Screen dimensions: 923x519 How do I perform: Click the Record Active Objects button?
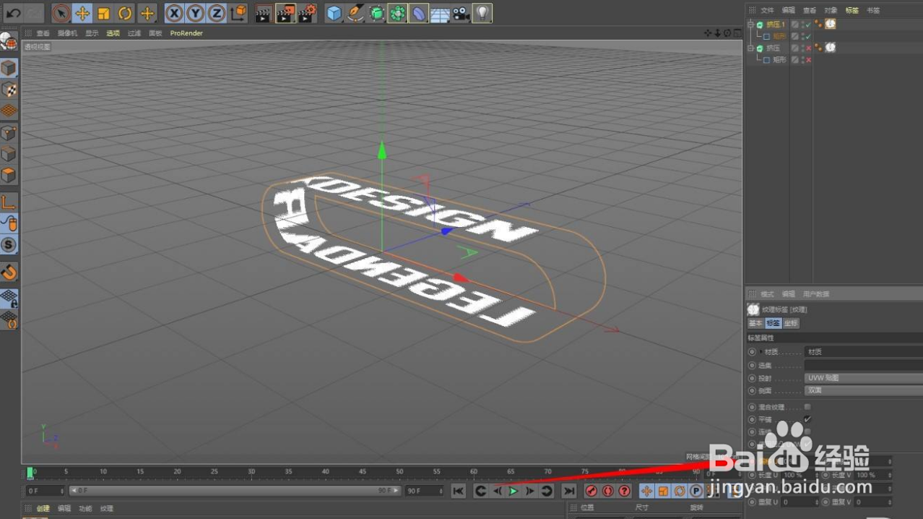(x=591, y=491)
